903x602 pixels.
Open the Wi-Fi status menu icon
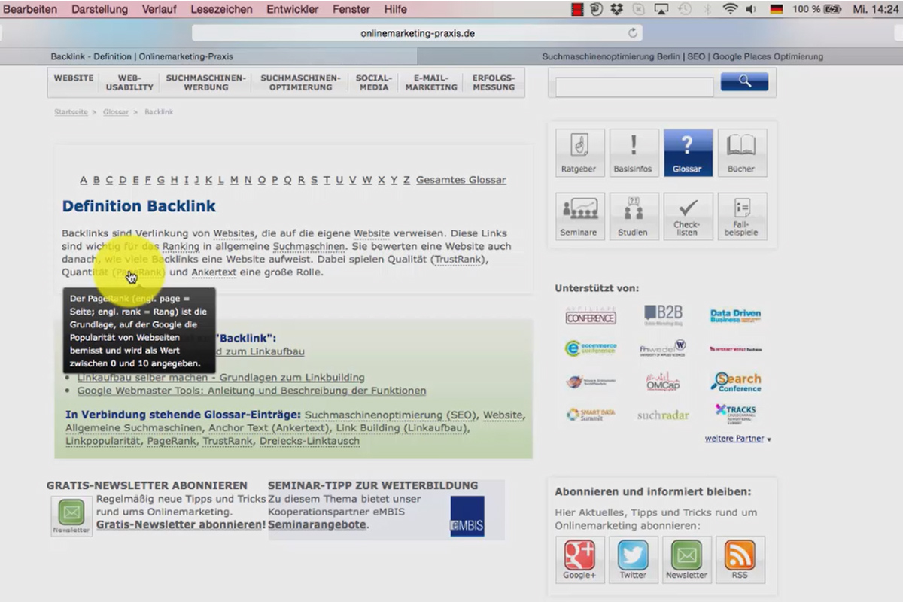pyautogui.click(x=729, y=9)
